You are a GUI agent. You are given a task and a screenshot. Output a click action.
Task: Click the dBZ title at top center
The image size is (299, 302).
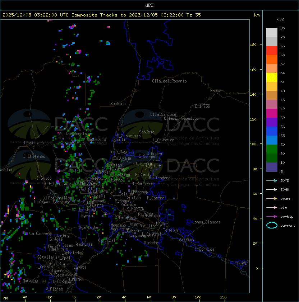(149, 5)
